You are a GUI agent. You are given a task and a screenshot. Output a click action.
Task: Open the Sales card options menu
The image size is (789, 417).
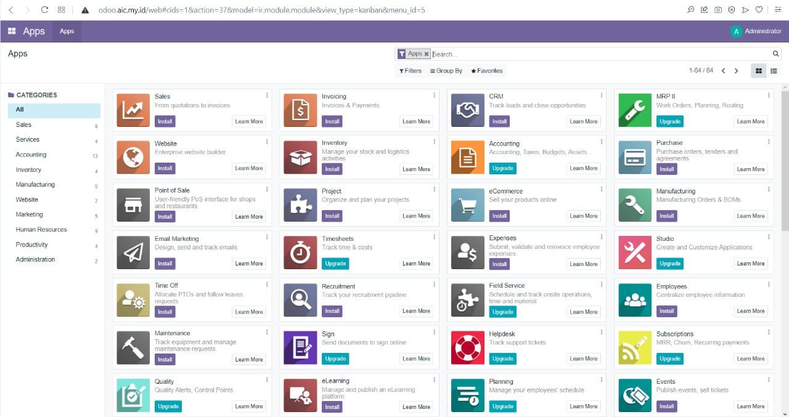click(x=267, y=95)
